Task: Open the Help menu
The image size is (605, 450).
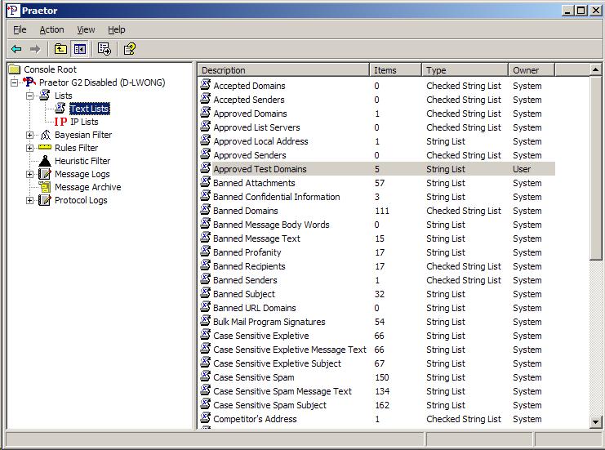Action: [116, 29]
